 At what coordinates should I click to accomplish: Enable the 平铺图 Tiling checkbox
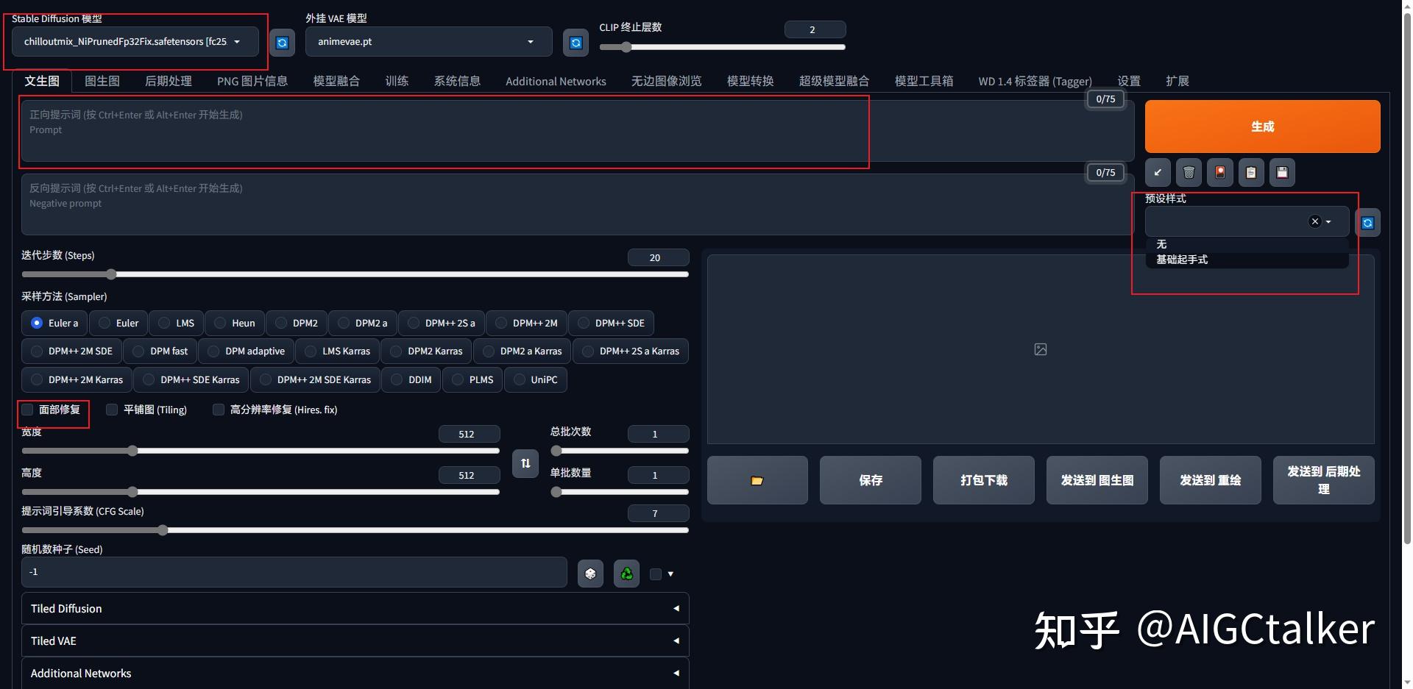point(111,410)
